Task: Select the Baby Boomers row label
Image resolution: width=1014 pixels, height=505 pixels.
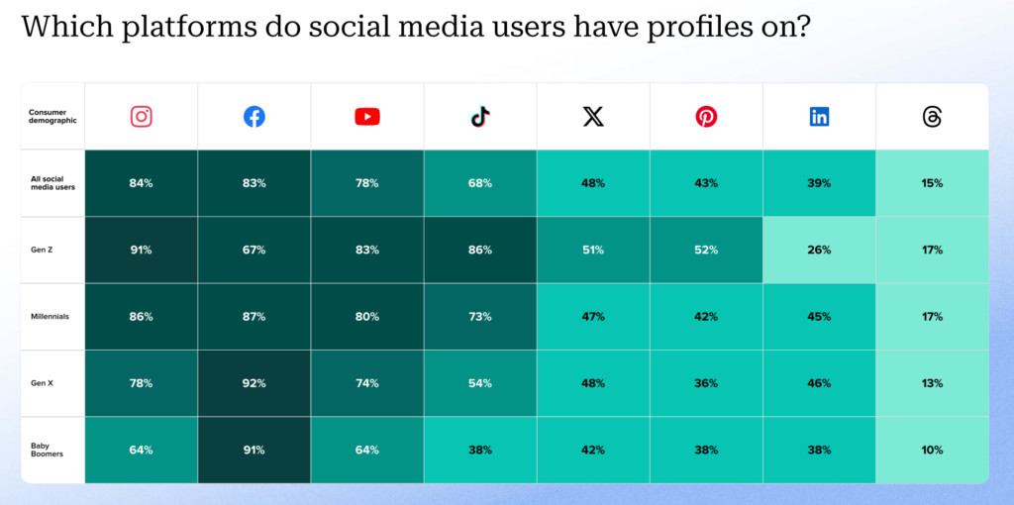Action: 46,450
